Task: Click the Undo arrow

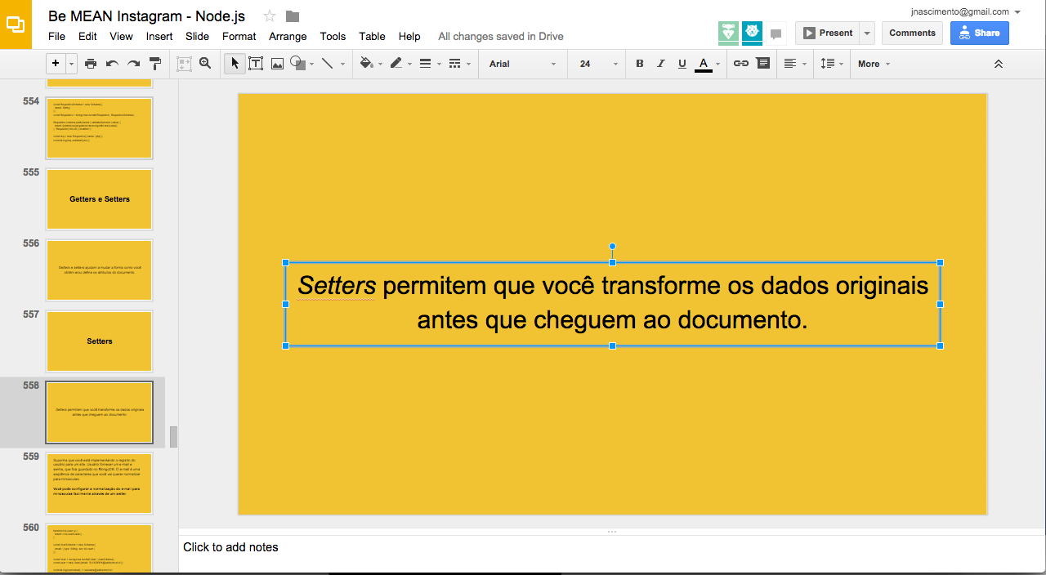Action: click(112, 64)
